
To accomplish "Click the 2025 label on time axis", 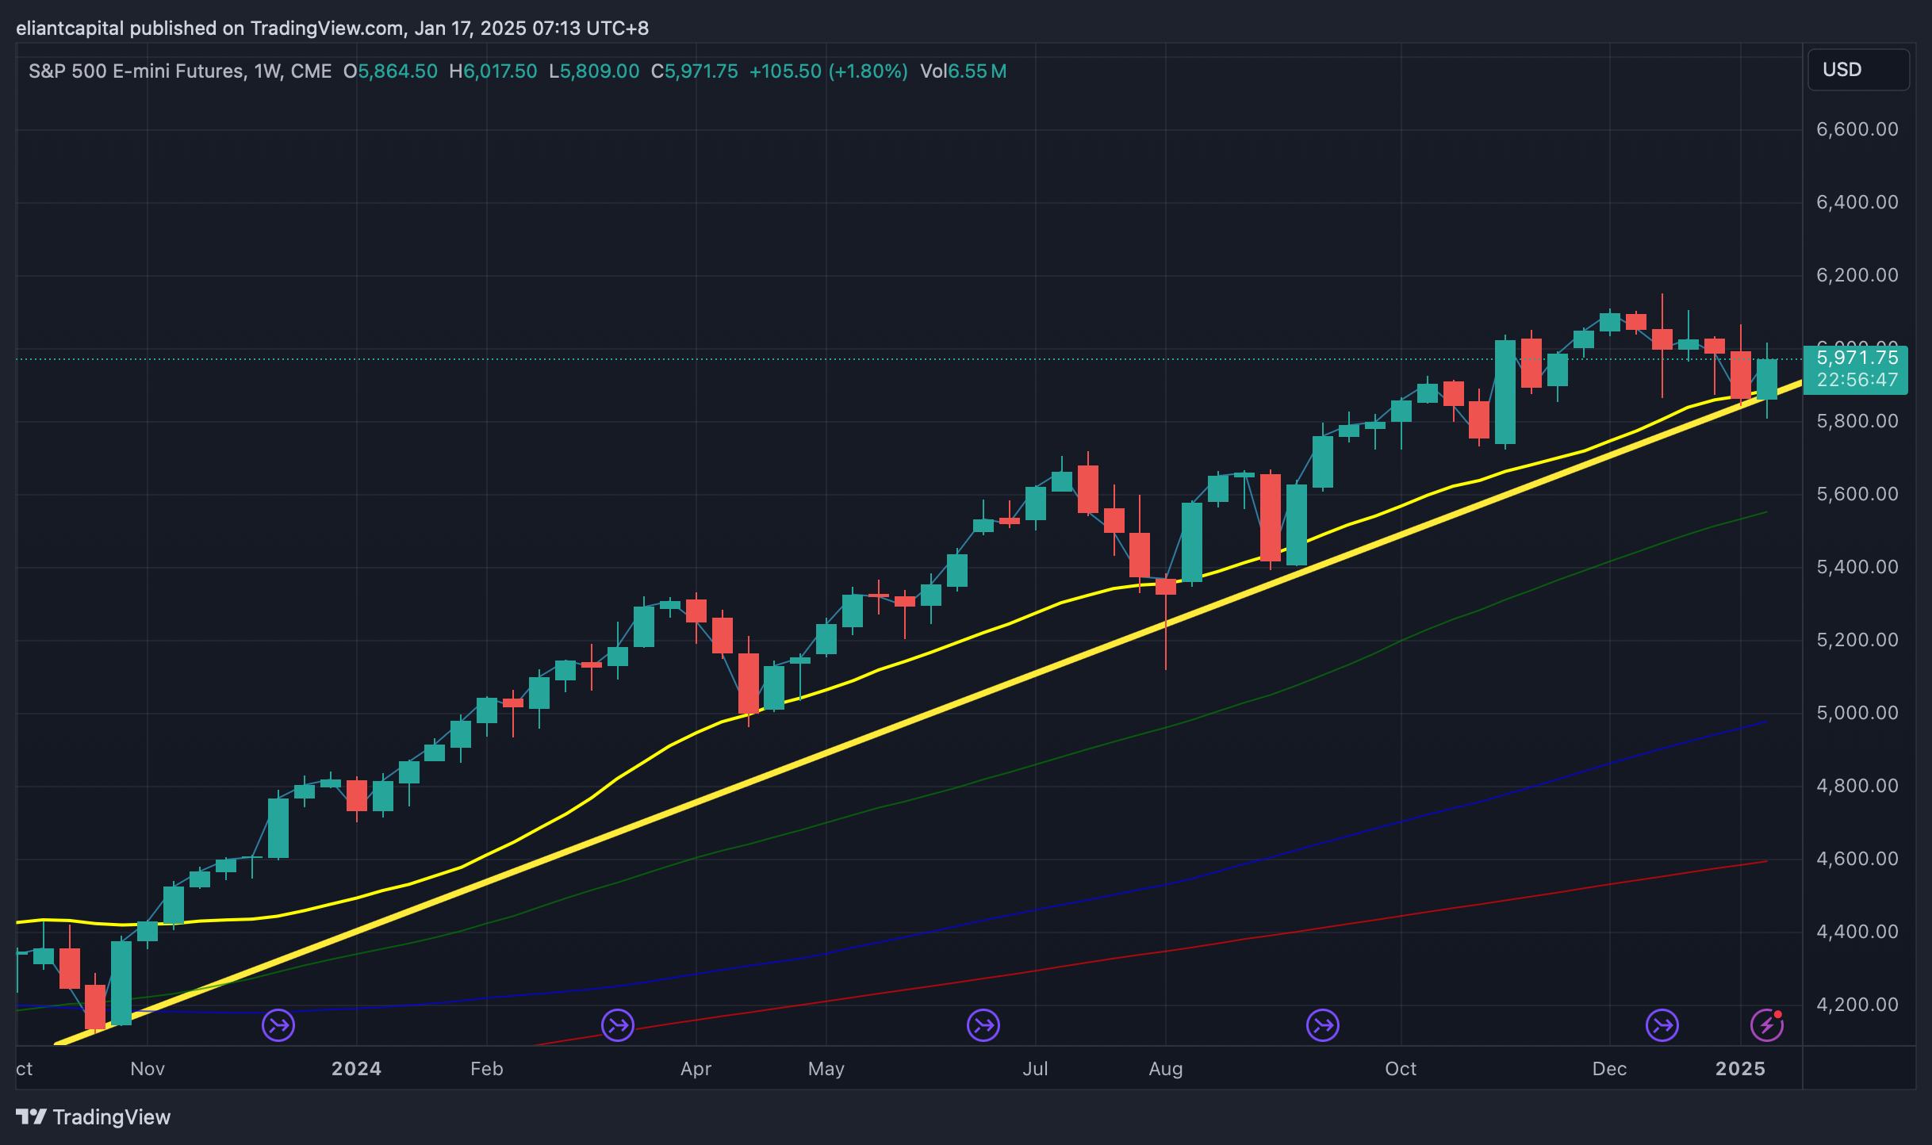I will (x=1740, y=1069).
